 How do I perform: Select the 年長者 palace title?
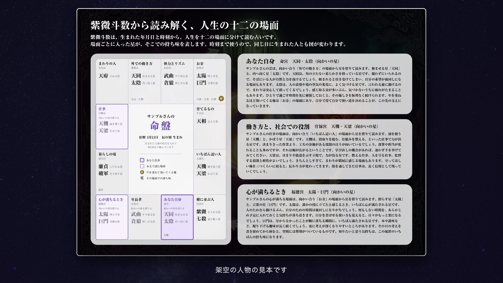tap(136, 199)
